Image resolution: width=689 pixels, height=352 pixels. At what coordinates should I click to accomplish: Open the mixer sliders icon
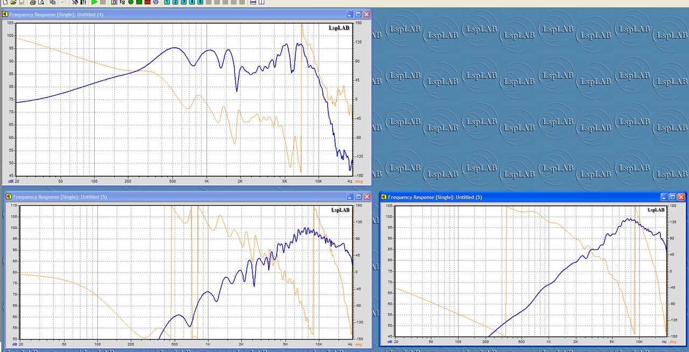coord(83,2)
